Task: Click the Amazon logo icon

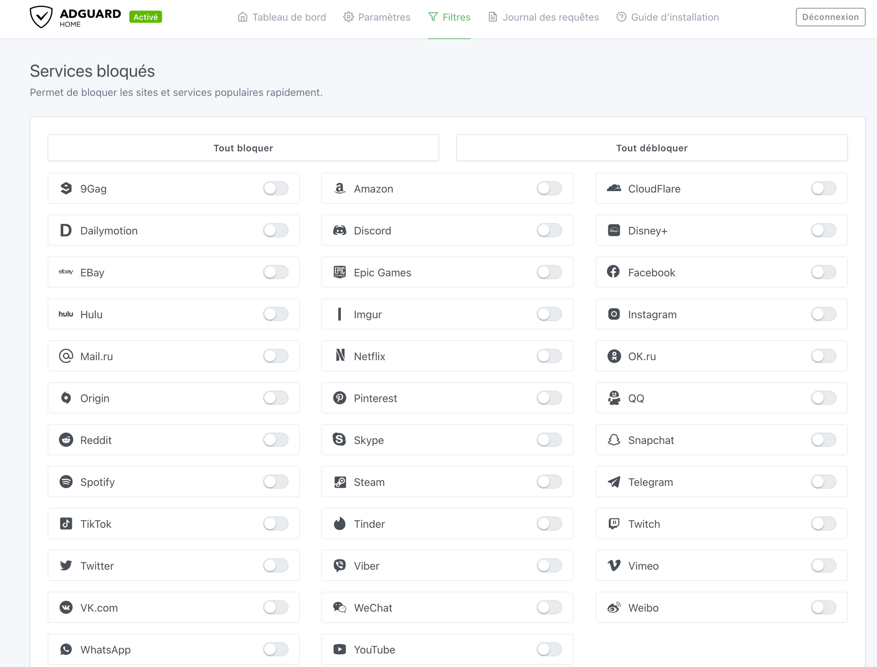Action: (340, 188)
